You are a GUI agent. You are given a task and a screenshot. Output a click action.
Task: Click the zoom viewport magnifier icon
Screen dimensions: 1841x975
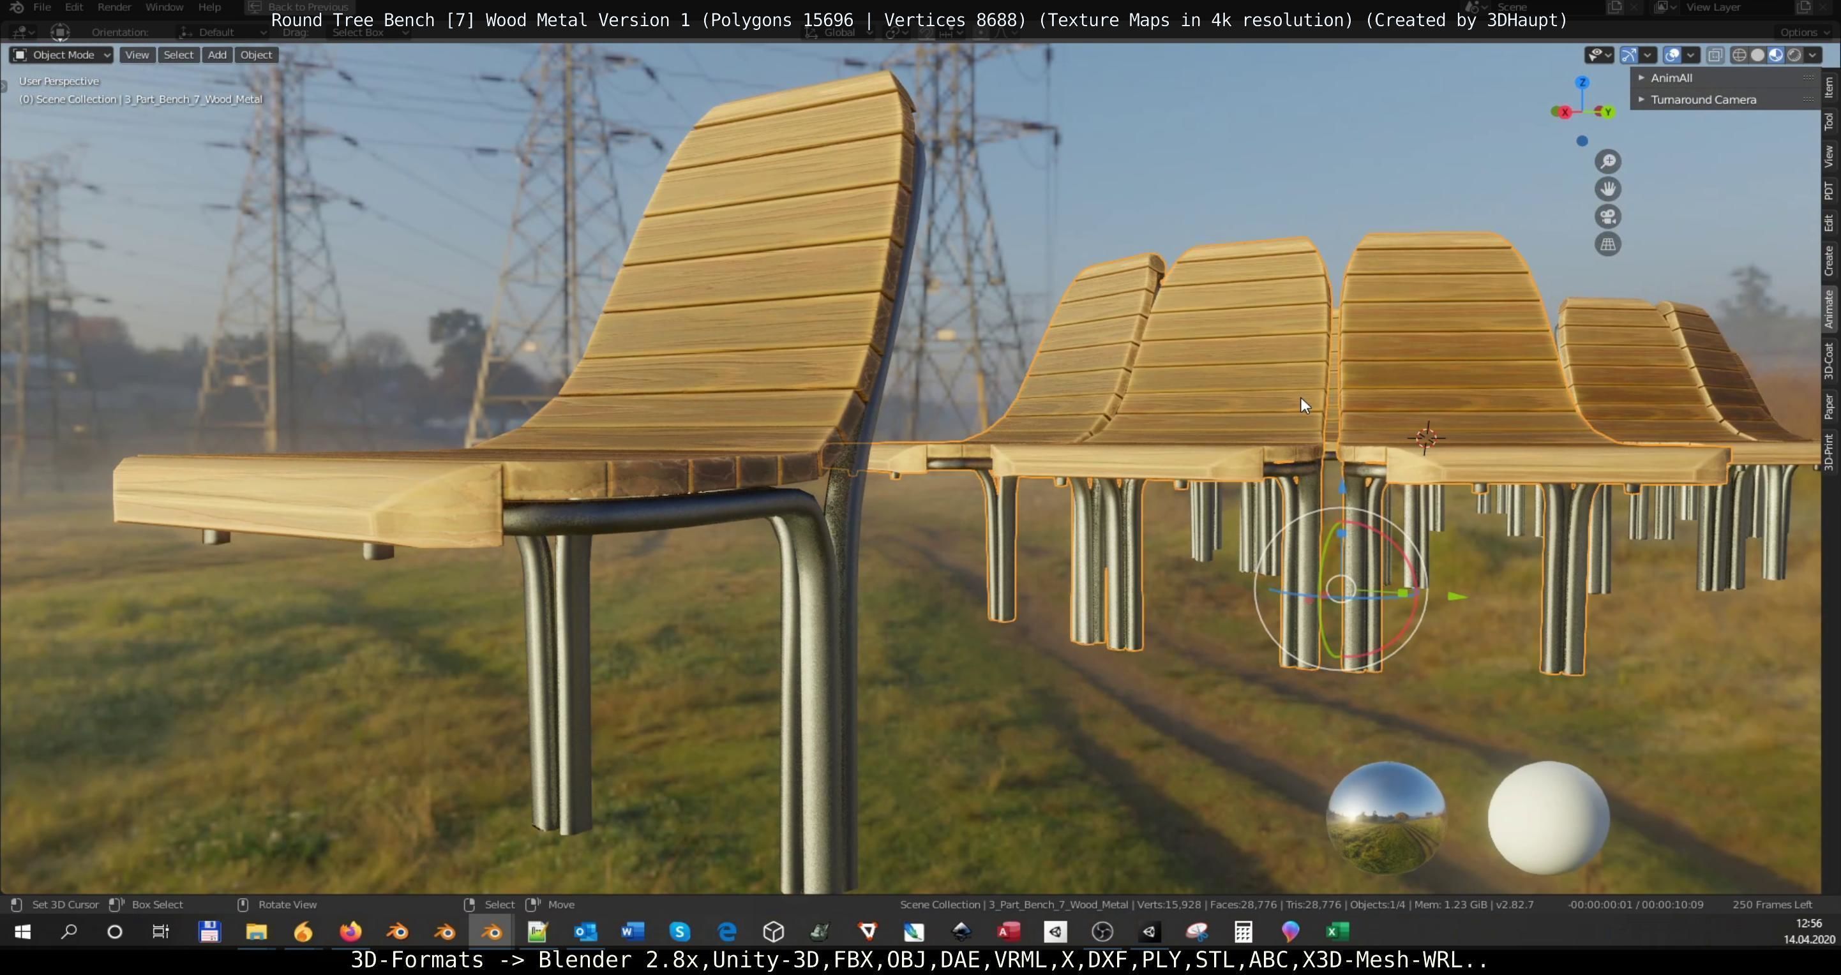1607,161
